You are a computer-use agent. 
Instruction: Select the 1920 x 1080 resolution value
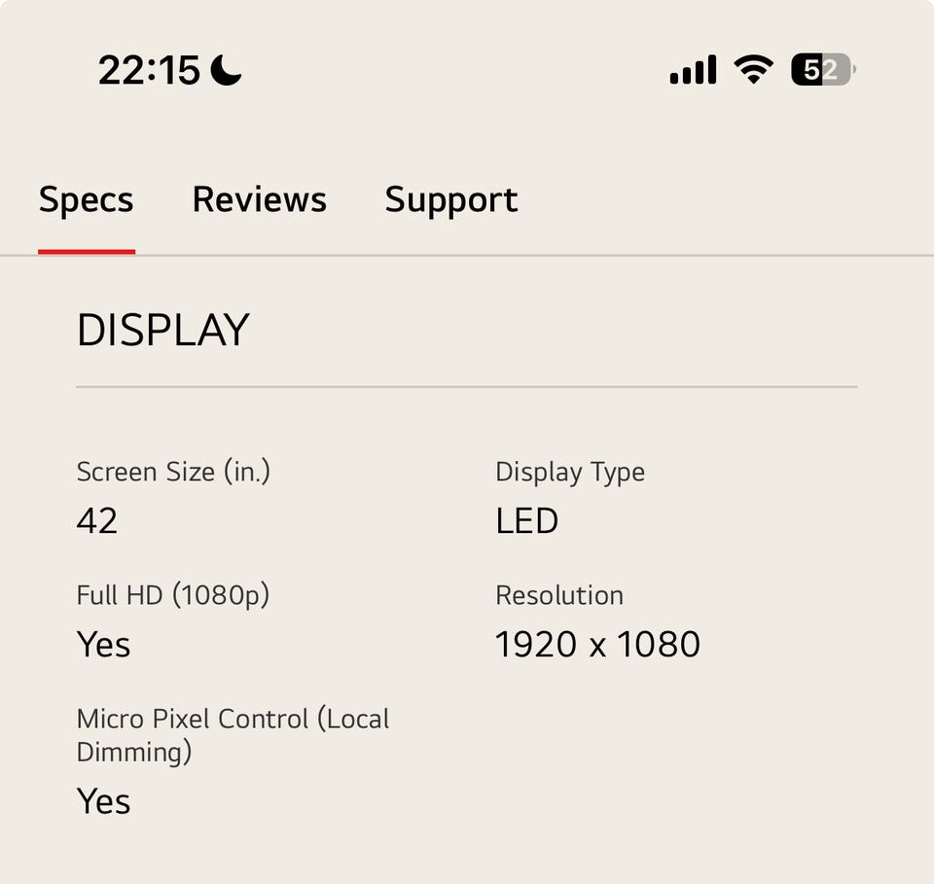pos(597,645)
